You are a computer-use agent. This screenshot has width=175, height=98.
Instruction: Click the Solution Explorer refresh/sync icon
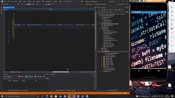point(110,10)
